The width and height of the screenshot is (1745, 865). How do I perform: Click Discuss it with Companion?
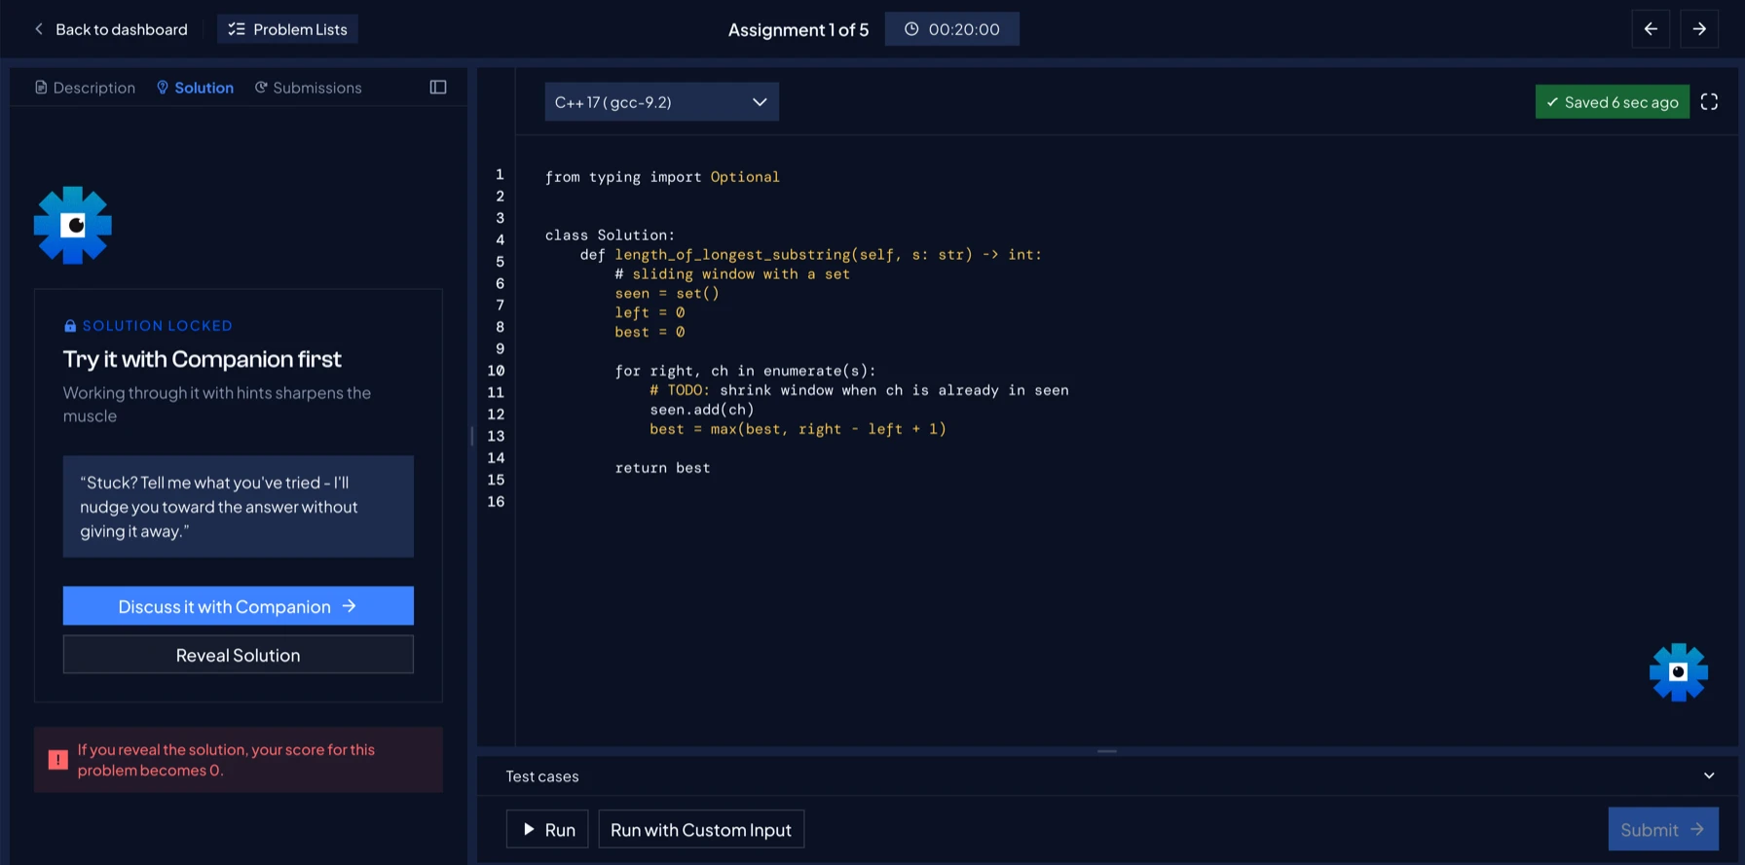[x=239, y=606]
